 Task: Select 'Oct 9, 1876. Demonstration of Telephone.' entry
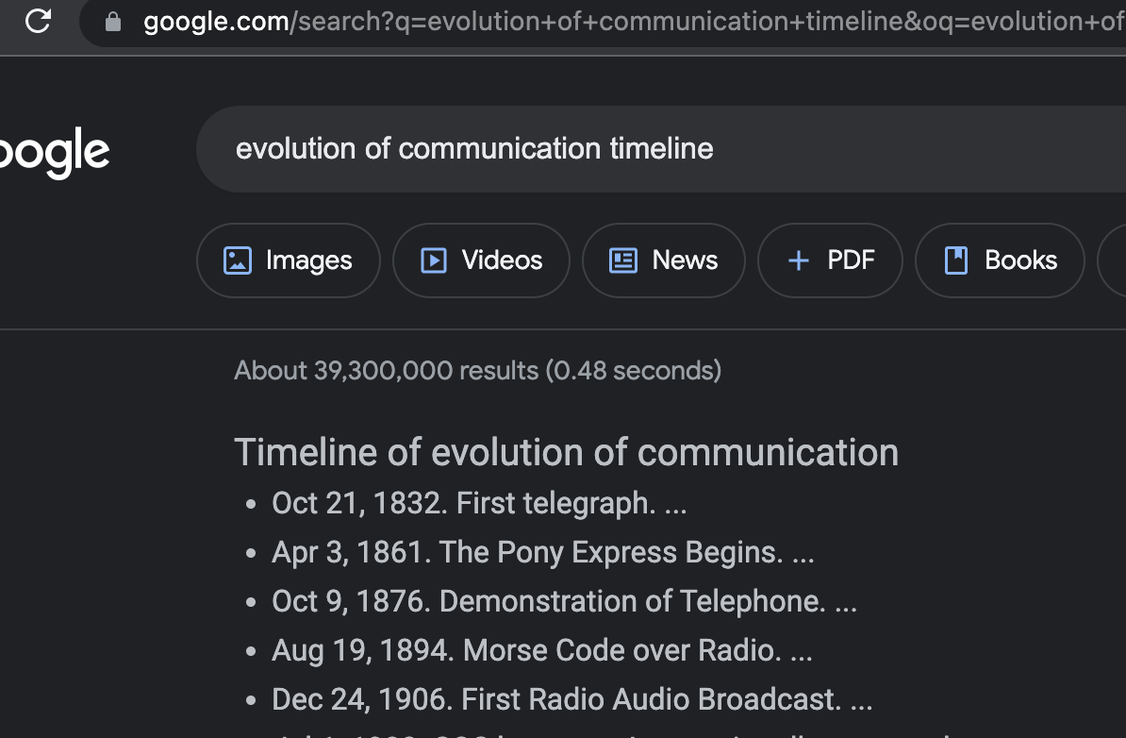565,601
